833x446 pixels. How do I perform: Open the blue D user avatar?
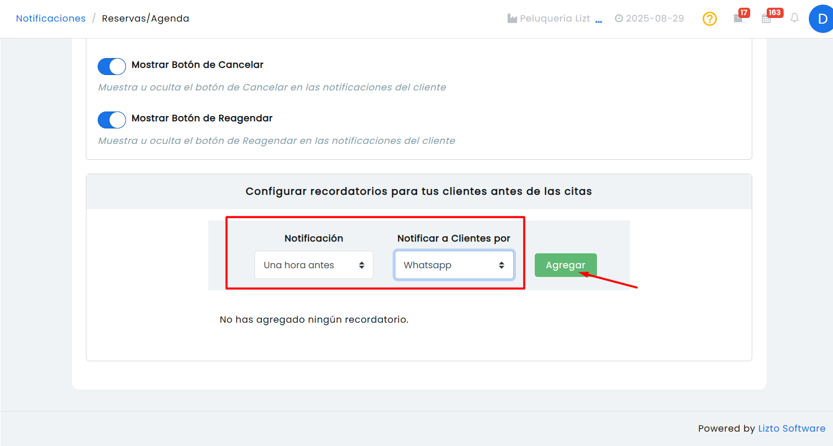[821, 19]
